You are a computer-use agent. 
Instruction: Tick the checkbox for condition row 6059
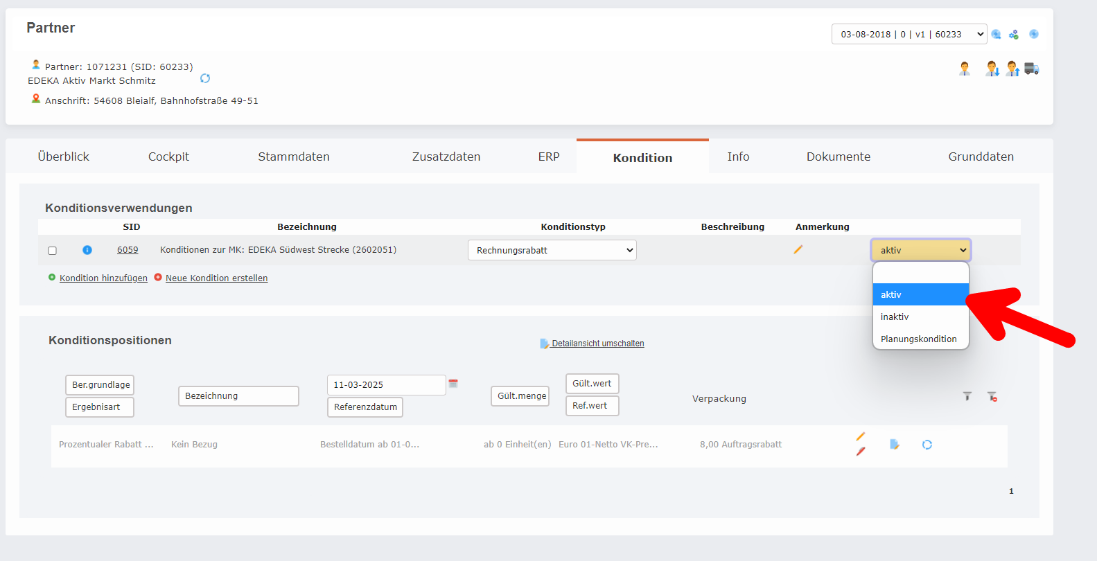(52, 251)
